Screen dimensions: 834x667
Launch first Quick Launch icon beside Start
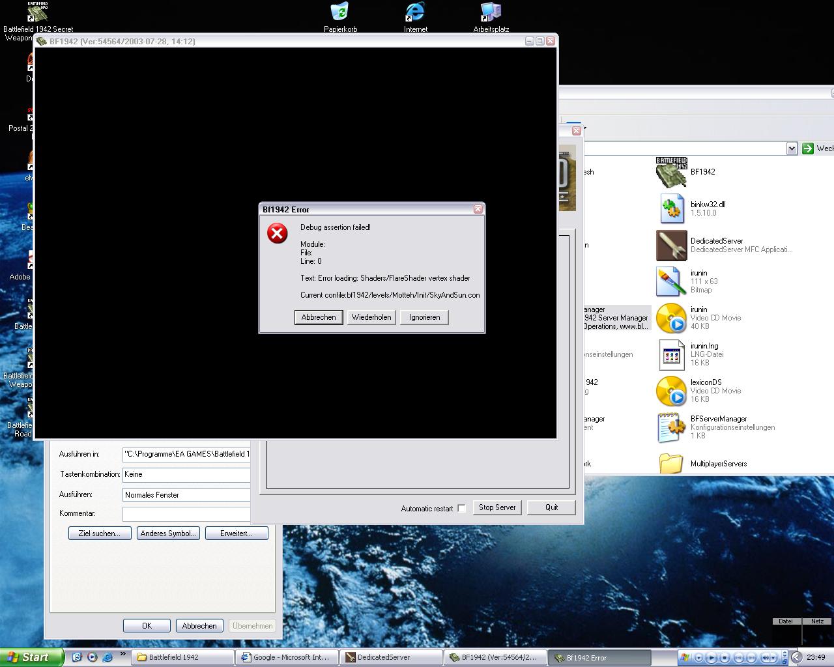(77, 657)
